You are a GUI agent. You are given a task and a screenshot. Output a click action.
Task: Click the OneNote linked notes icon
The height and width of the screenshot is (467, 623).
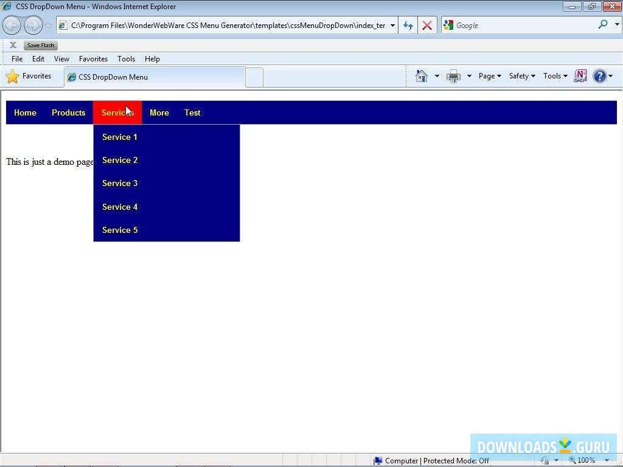click(x=580, y=76)
